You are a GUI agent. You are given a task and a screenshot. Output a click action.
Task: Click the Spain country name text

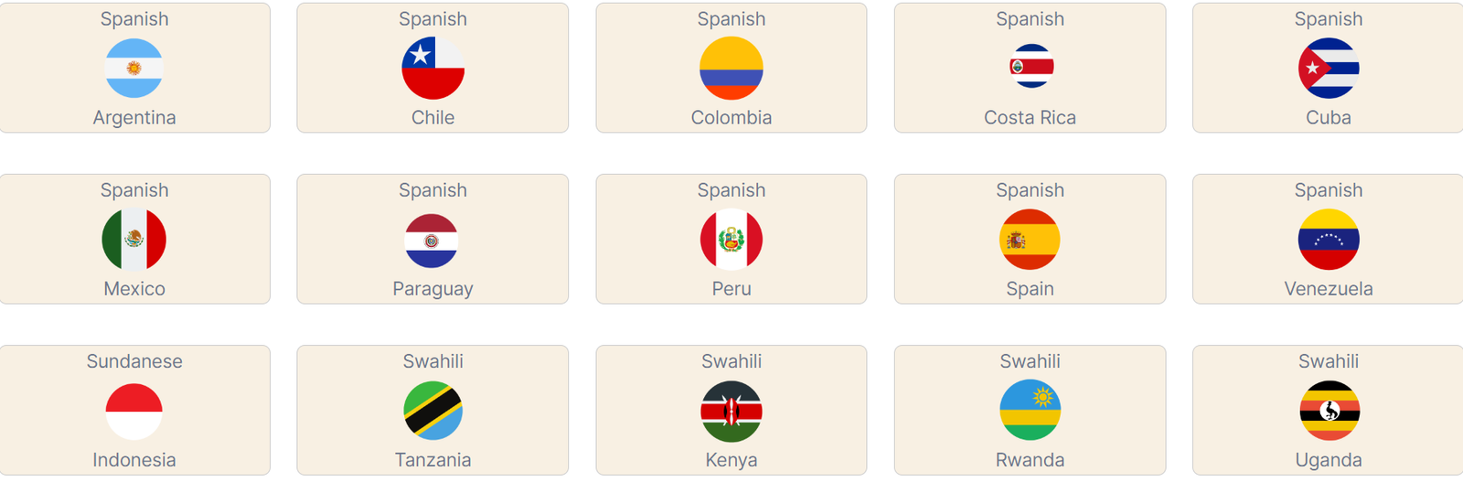tap(1031, 289)
